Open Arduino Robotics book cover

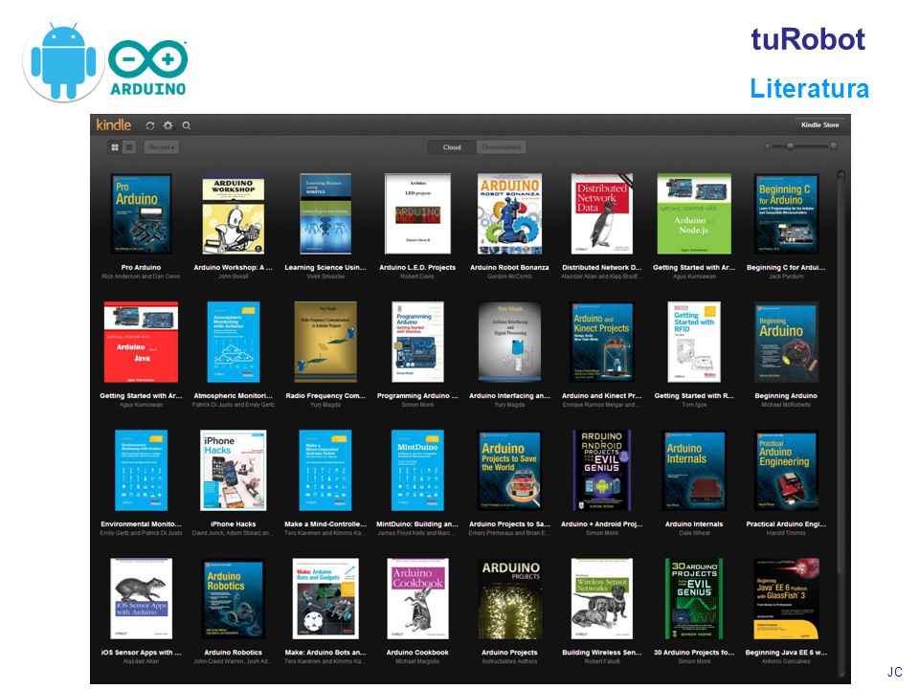(x=234, y=599)
